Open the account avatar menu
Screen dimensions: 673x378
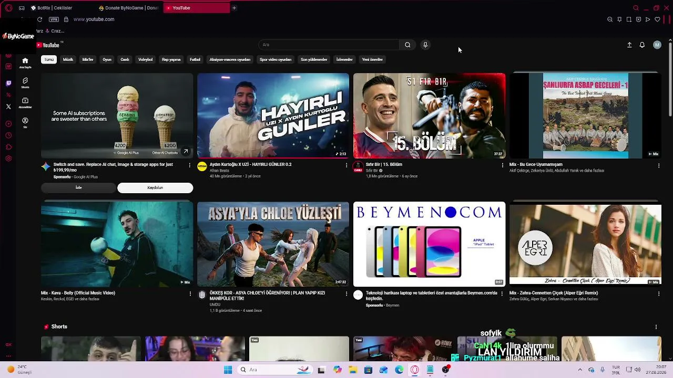click(657, 45)
